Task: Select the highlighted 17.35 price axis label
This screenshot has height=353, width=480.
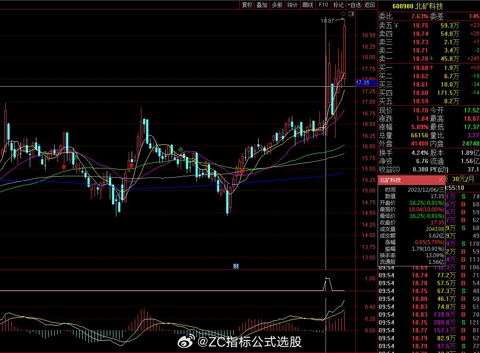Action: (x=366, y=83)
